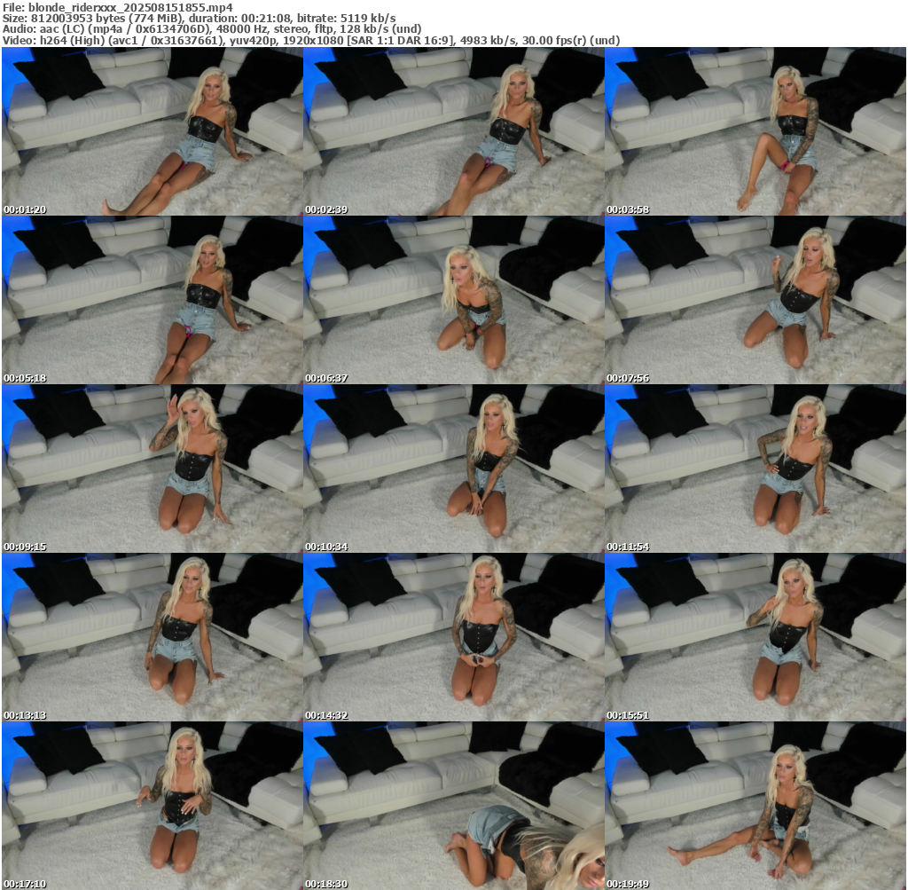
Task: Select the thumbnail at 00:14:32
Action: click(x=453, y=637)
